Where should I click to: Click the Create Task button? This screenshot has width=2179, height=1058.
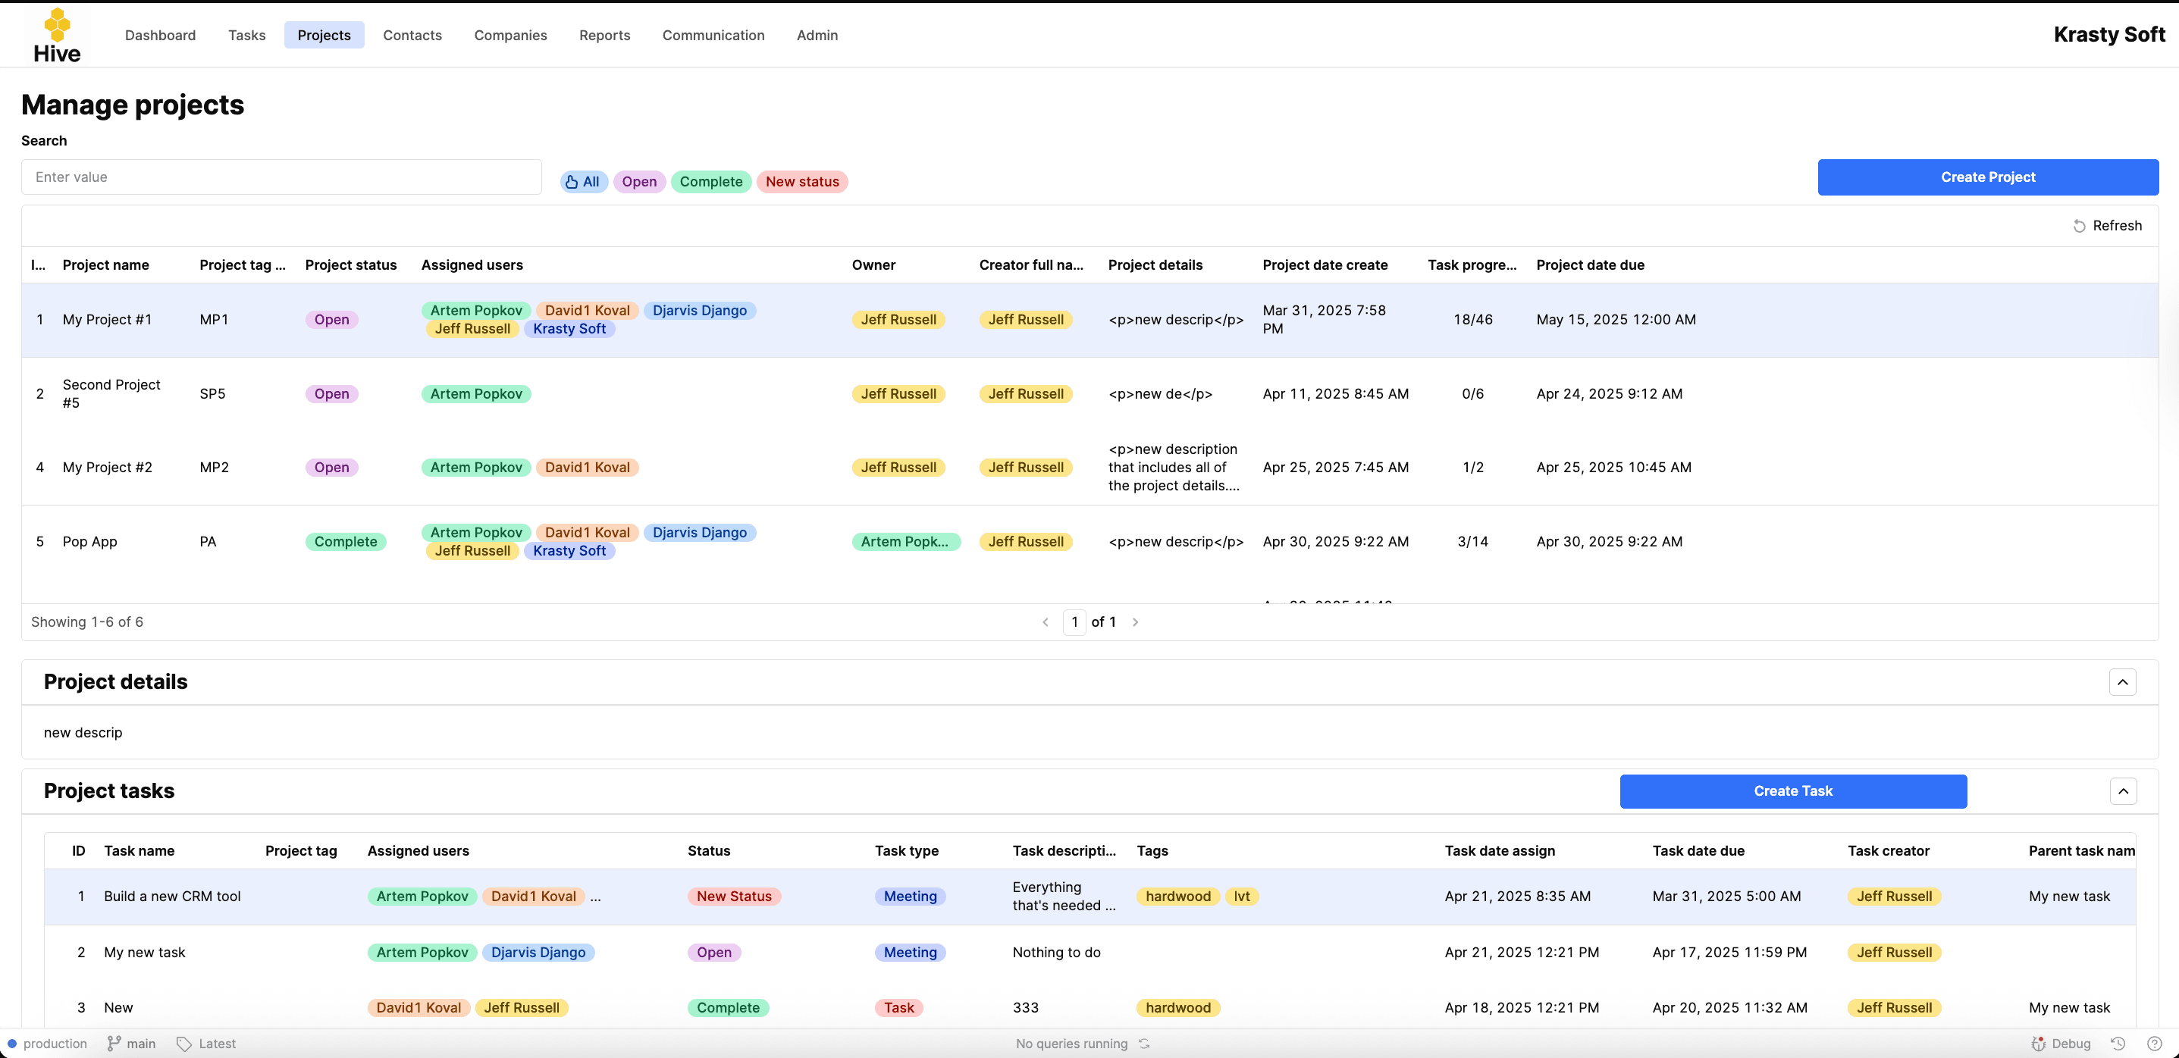(1792, 791)
